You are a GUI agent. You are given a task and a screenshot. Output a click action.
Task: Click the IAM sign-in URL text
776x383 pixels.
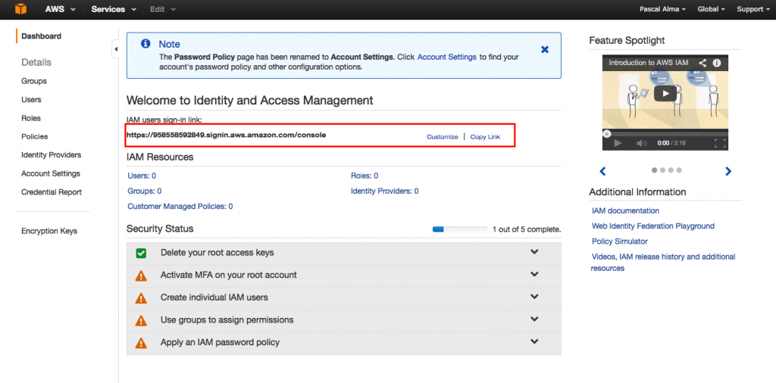[226, 135]
